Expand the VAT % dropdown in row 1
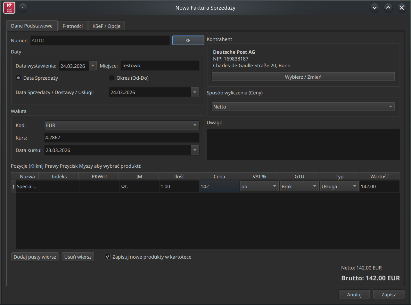 [275, 186]
